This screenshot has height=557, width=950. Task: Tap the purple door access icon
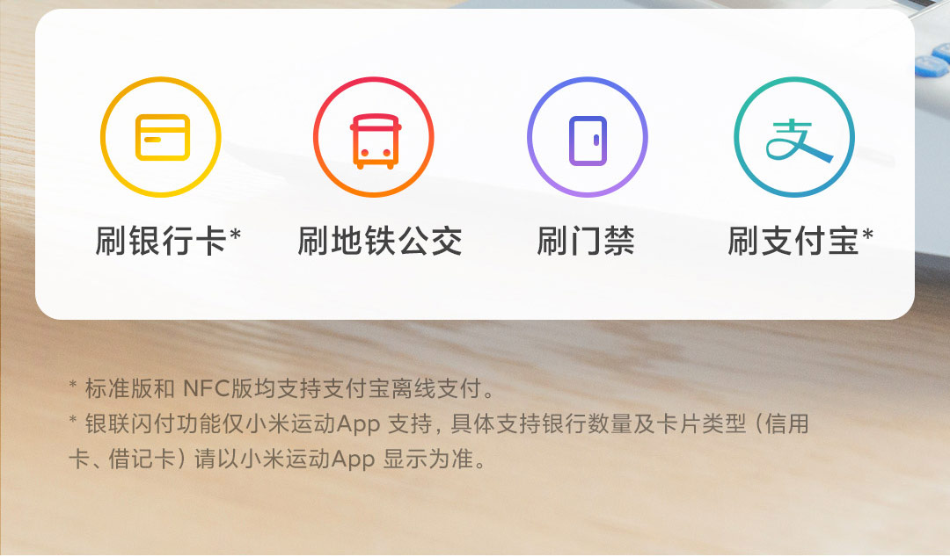click(587, 137)
